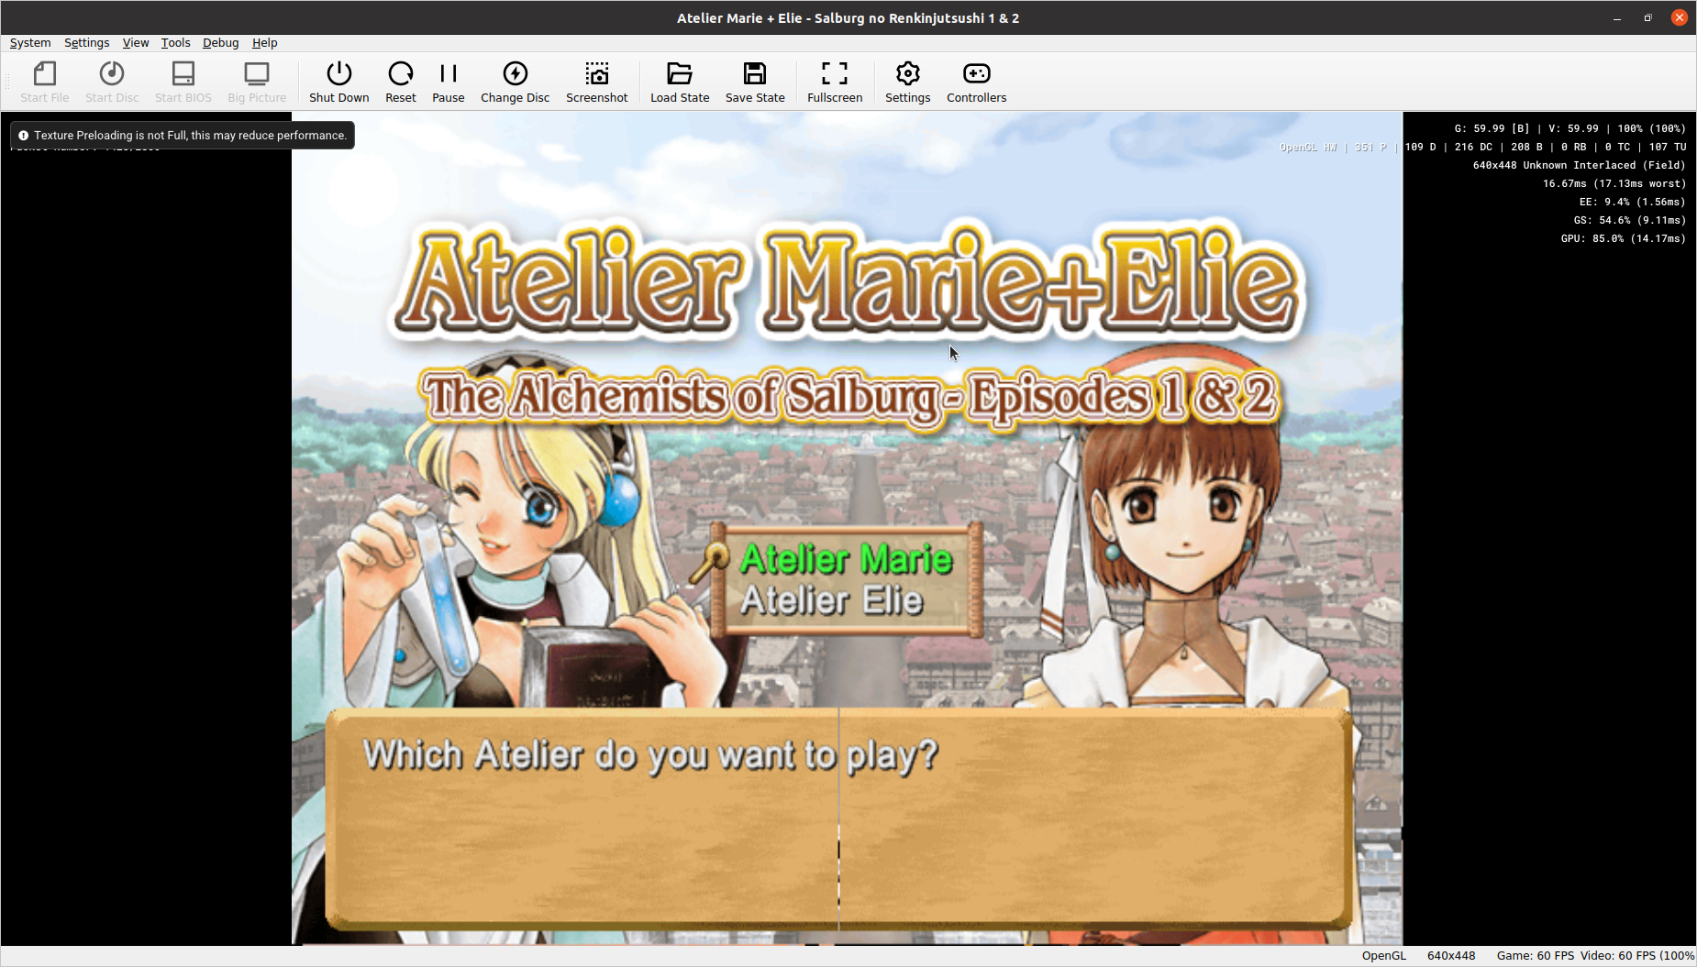Click the 640x448 resolution status entry

1451,955
